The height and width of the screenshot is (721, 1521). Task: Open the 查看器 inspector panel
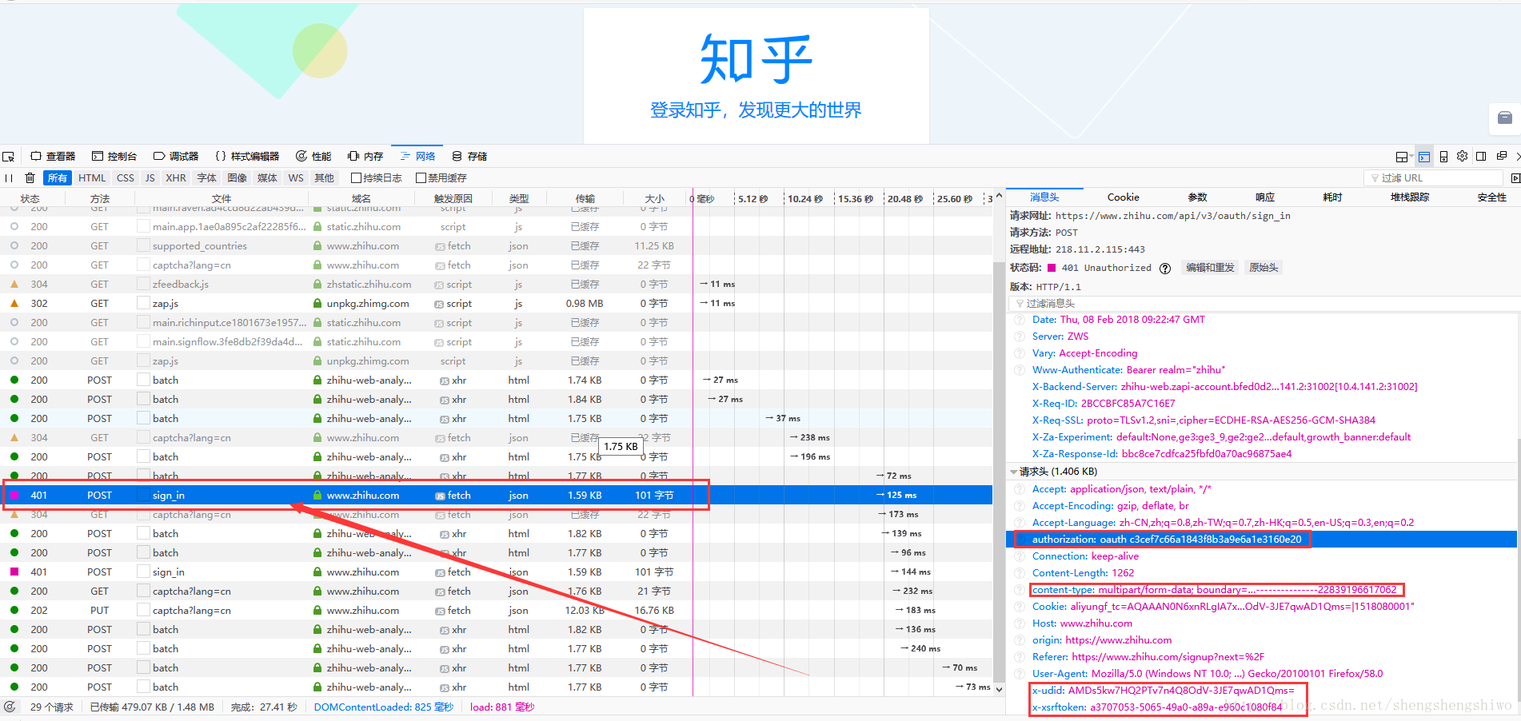53,157
